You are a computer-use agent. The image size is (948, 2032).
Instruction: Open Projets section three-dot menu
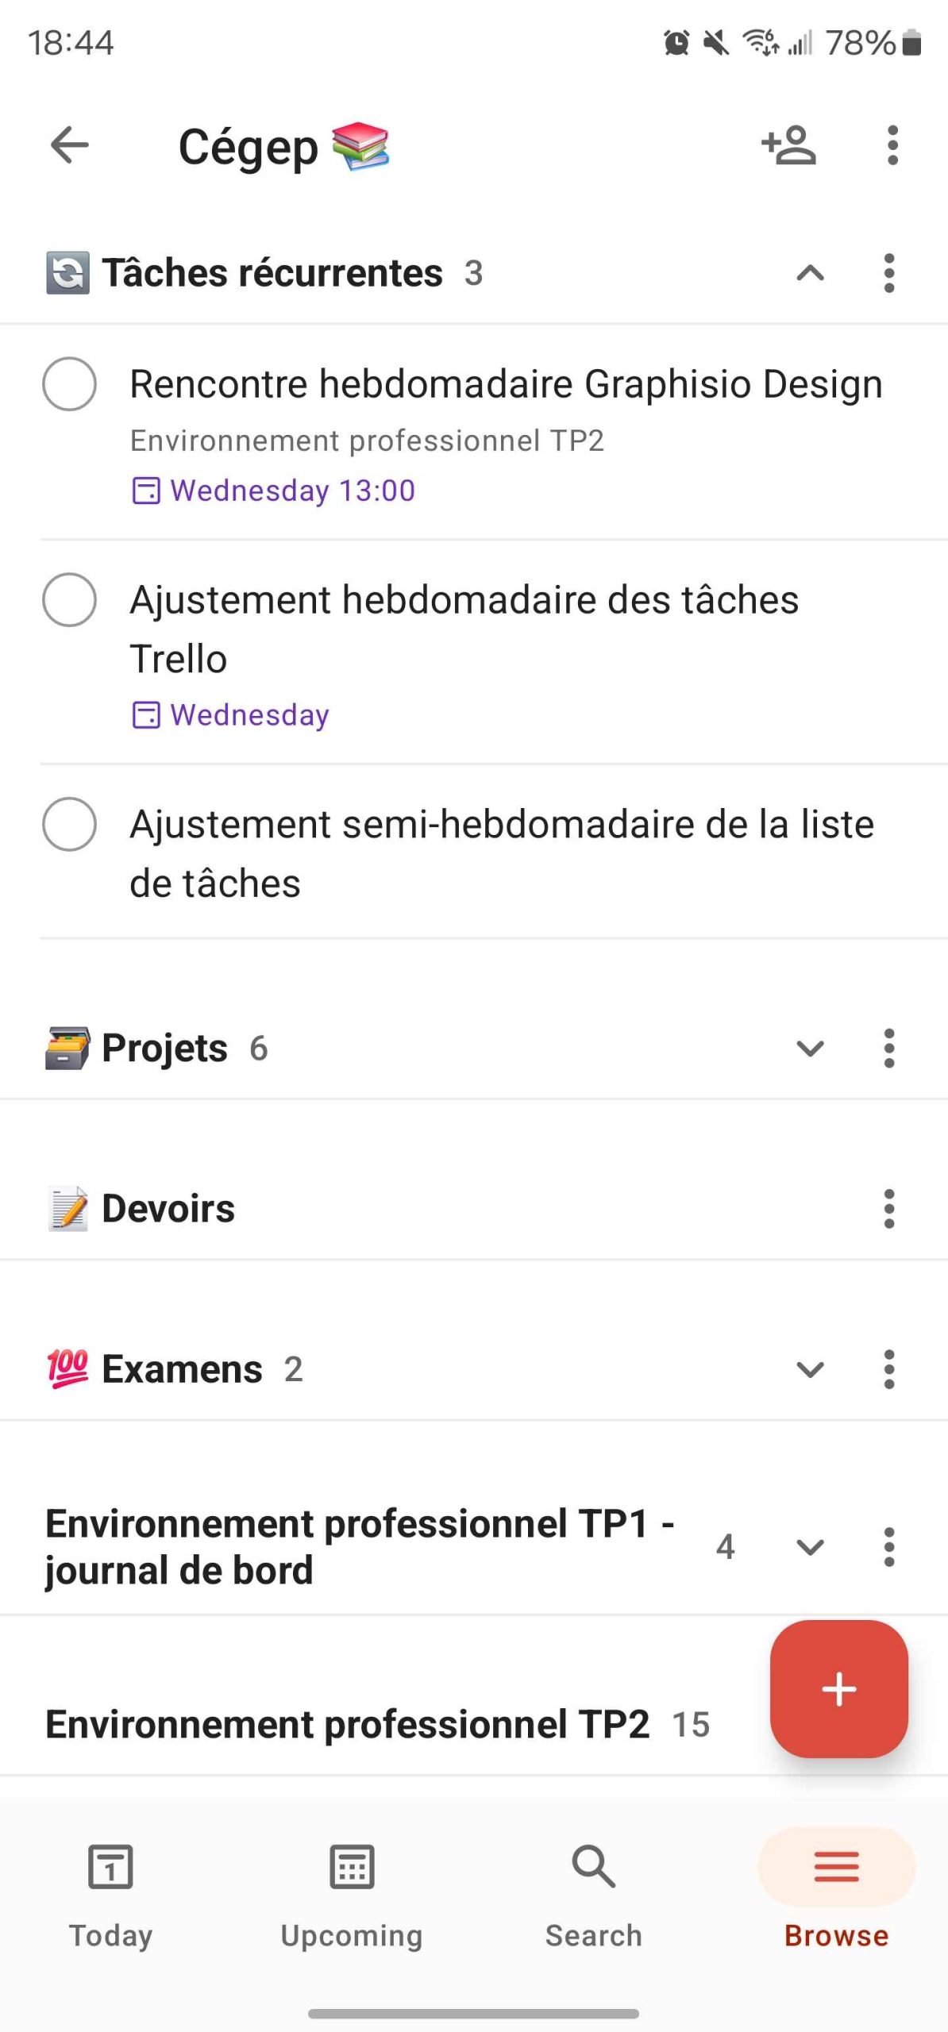pyautogui.click(x=888, y=1049)
